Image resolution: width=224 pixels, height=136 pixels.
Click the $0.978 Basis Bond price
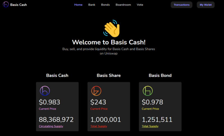pyautogui.click(x=152, y=102)
